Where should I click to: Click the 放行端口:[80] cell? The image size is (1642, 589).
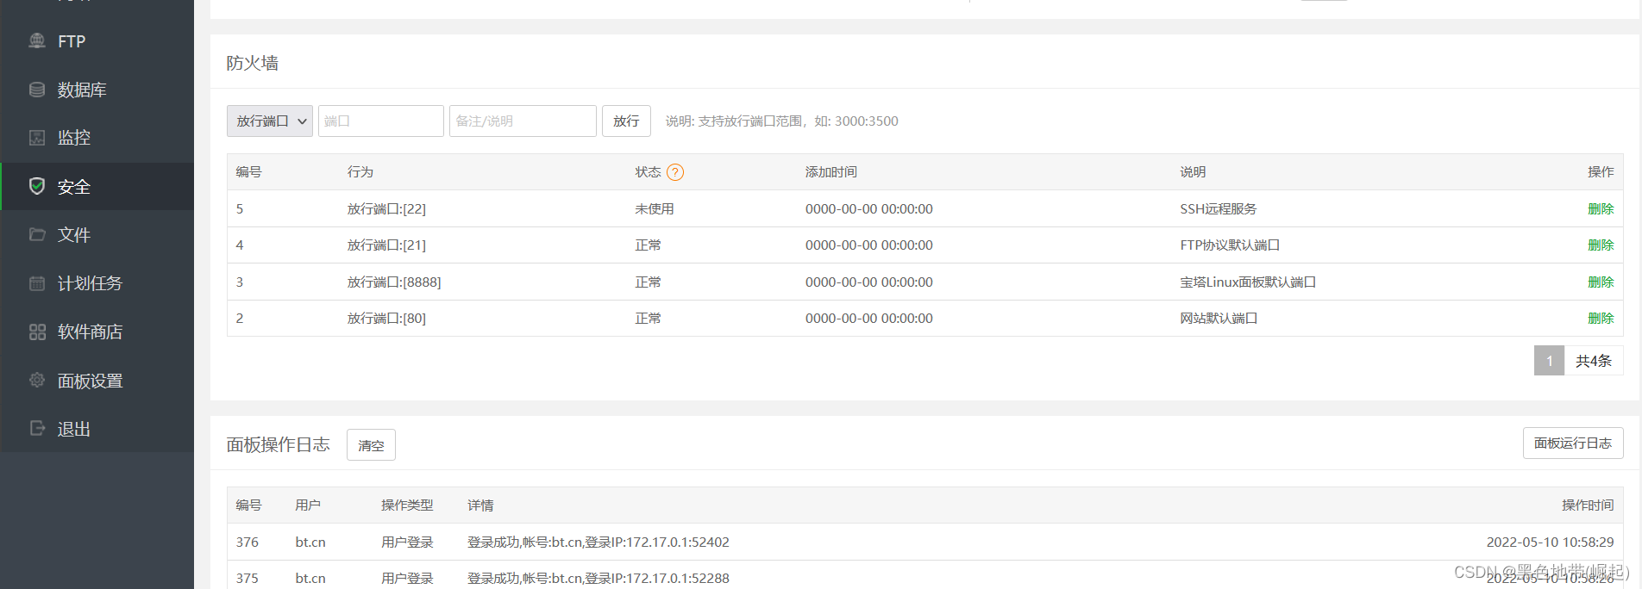(x=386, y=319)
